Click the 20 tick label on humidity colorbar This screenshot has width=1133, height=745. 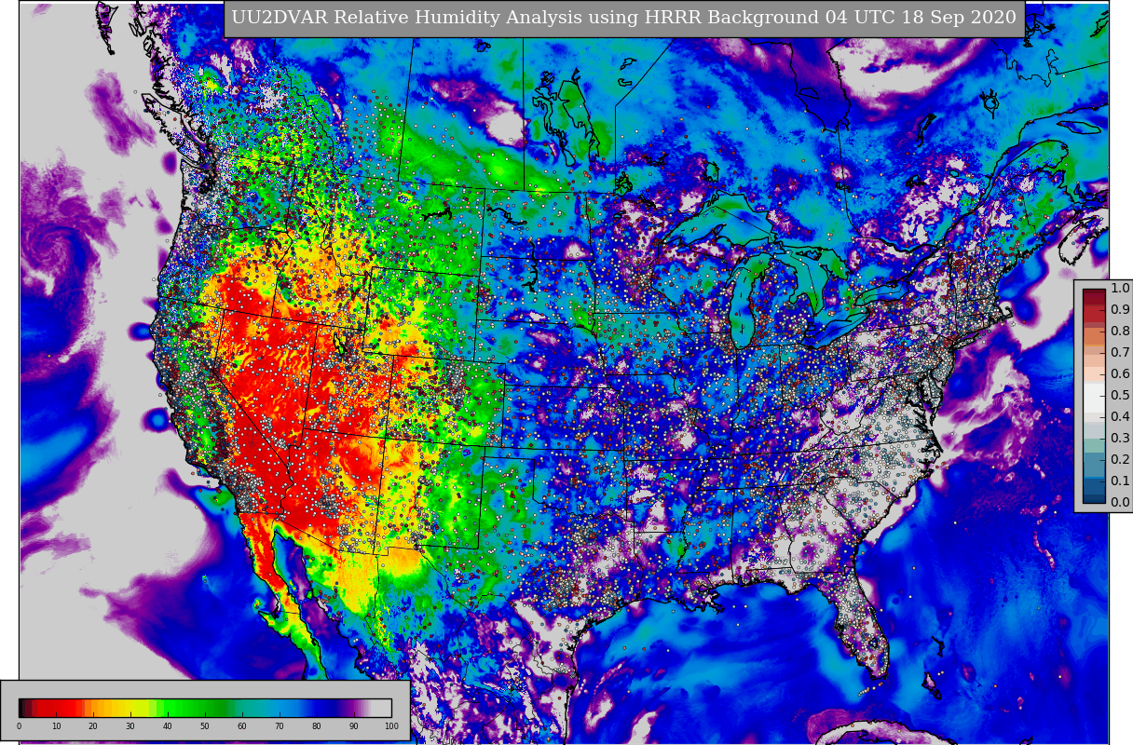tap(93, 726)
